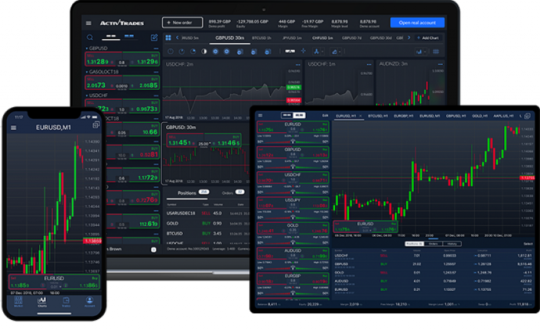Select the GBPUSD 30m chart tab
540x330 pixels.
pyautogui.click(x=230, y=38)
